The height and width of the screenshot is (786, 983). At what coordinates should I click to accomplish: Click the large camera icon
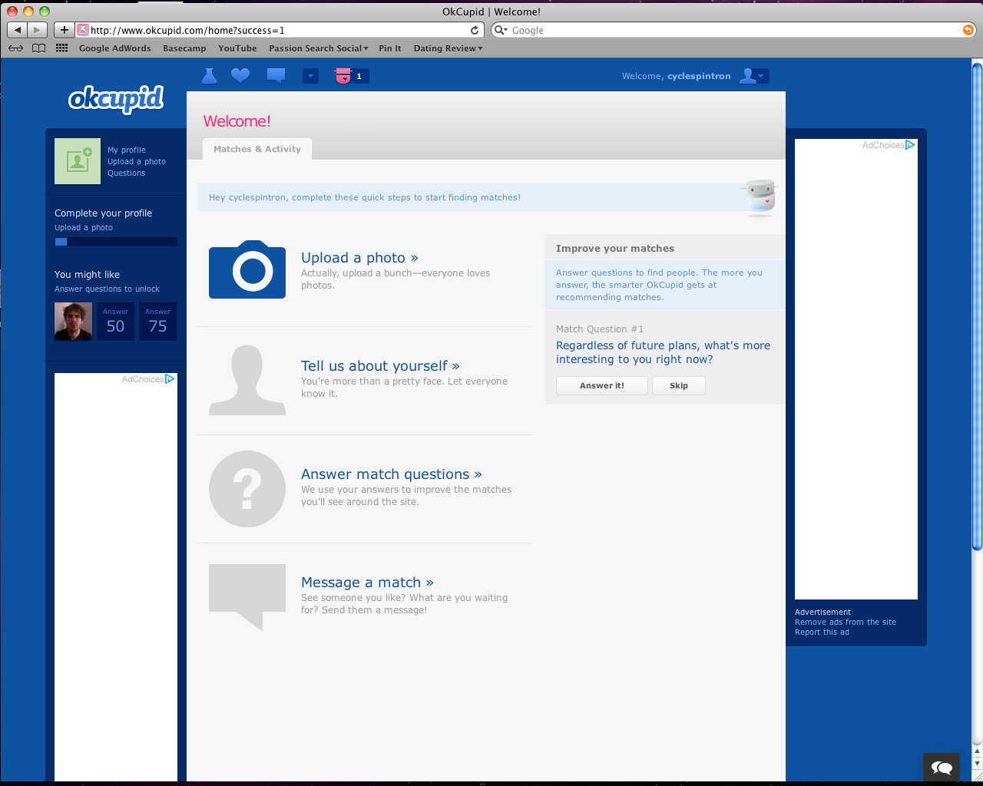coord(247,269)
